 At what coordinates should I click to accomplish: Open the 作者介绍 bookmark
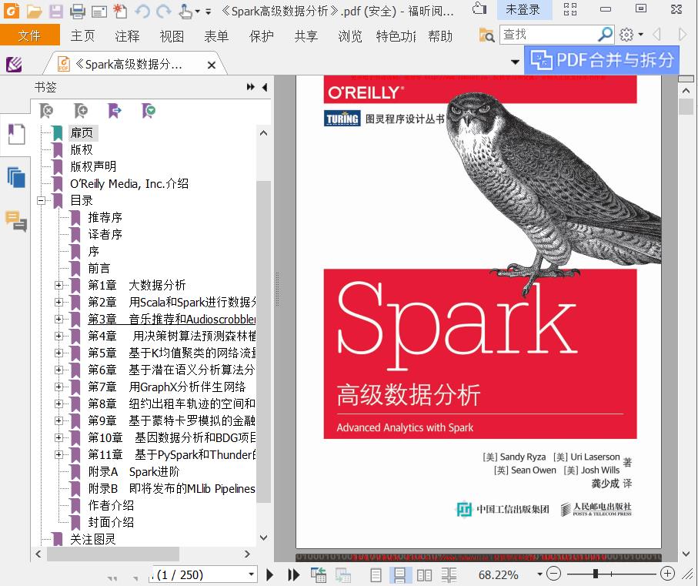coord(111,505)
